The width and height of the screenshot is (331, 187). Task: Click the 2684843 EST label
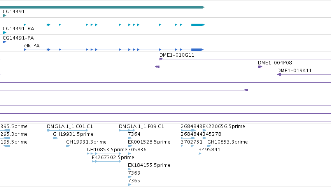coord(191,126)
